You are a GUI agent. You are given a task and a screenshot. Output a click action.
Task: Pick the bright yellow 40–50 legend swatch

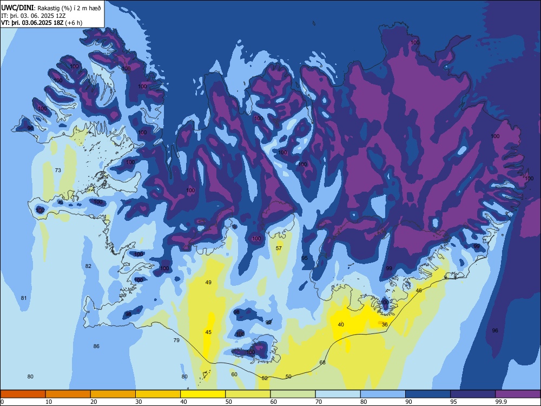(203, 394)
